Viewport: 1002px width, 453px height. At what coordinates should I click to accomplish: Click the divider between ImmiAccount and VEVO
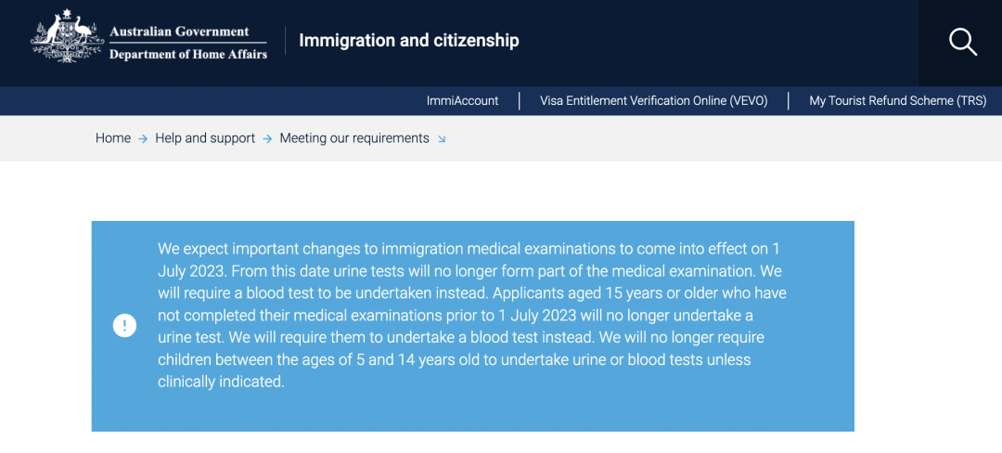(x=520, y=101)
